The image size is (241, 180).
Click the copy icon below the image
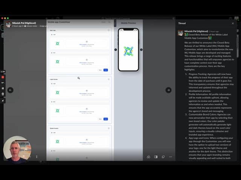163,157
